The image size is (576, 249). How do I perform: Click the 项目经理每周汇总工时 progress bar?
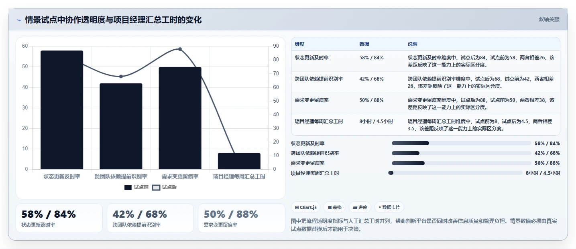tap(455, 173)
